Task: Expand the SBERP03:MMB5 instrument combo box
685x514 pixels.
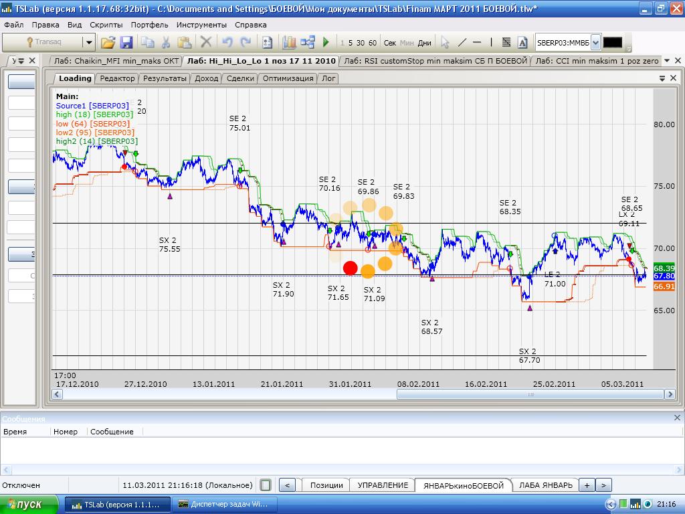Action: tap(595, 42)
